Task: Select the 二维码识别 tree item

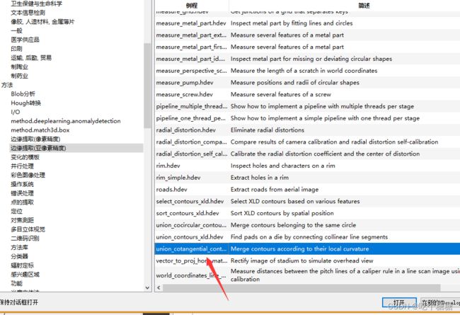Action: [x=25, y=238]
